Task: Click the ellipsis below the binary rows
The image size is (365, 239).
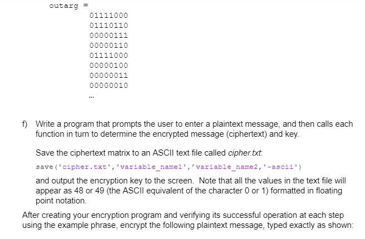Action: 91,97
